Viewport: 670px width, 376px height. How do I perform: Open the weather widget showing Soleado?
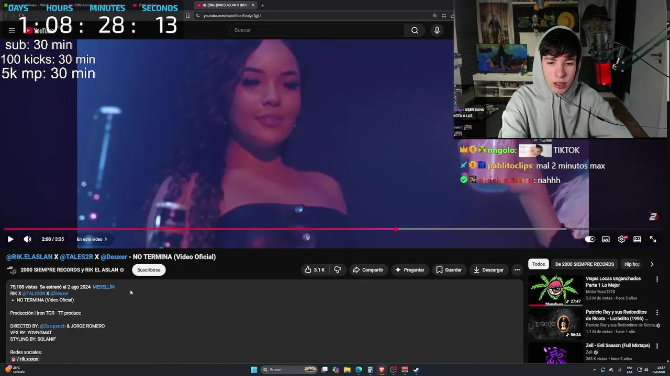coord(15,370)
